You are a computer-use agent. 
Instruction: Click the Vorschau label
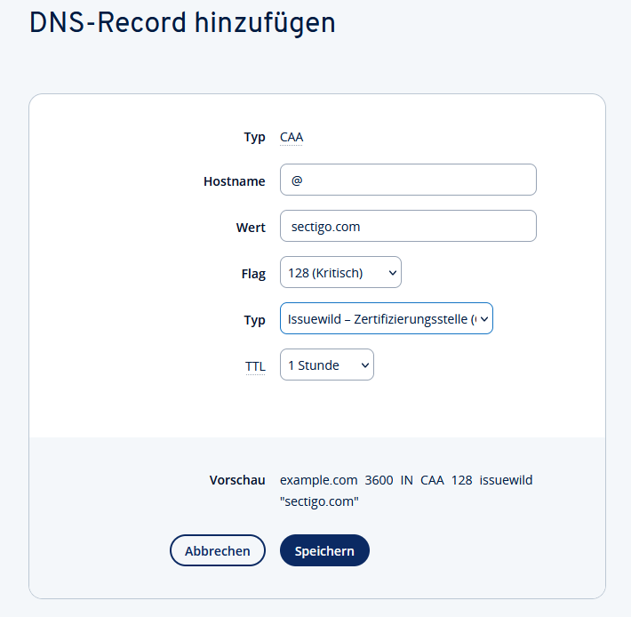tap(237, 480)
